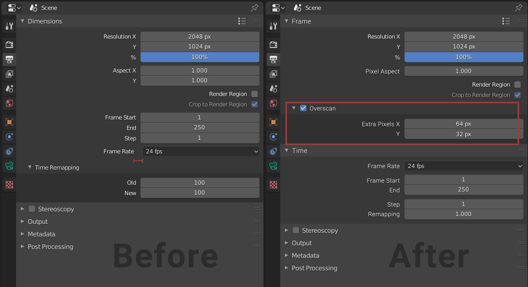528x287 pixels.
Task: Open World properties tab in After panel
Action: pyautogui.click(x=273, y=103)
